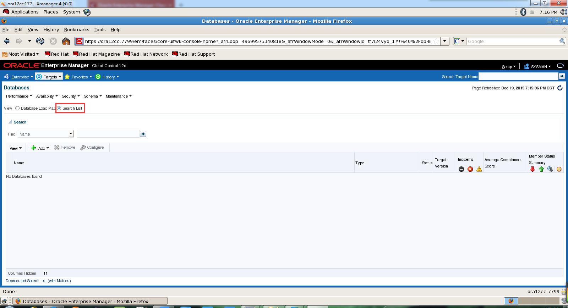
Task: Open the Find criteria Name dropdown
Action: [x=71, y=134]
